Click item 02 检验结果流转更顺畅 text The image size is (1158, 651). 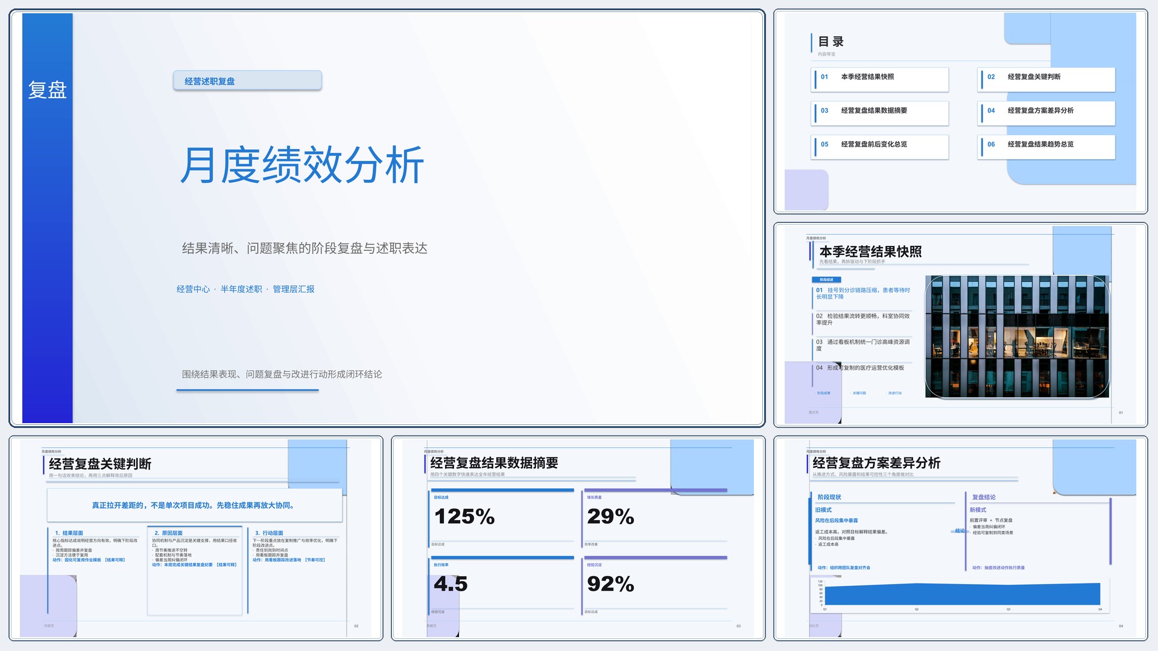tap(863, 319)
